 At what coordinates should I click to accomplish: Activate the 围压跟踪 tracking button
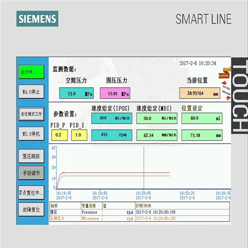pos(31,156)
